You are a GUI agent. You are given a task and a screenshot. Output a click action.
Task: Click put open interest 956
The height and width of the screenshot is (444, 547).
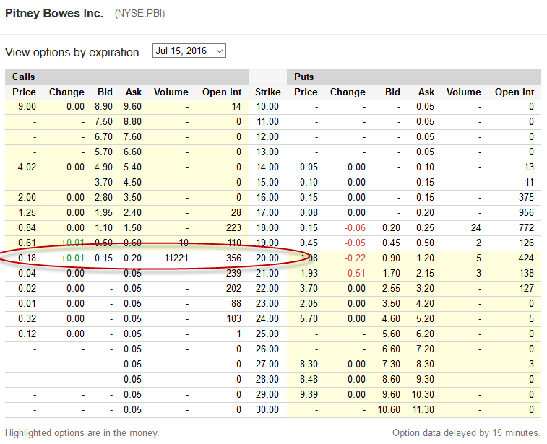click(526, 212)
